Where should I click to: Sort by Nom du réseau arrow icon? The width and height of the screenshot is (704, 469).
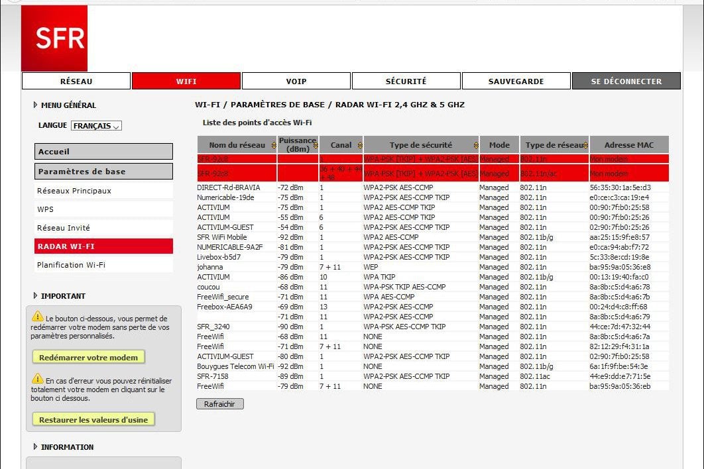tap(273, 145)
